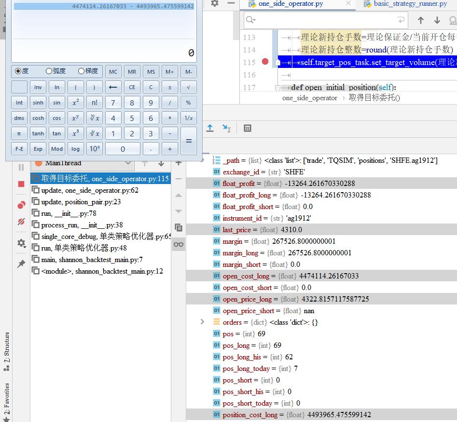Click the duplicate watch copy icon
The height and width of the screenshot is (422, 457).
[179, 227]
